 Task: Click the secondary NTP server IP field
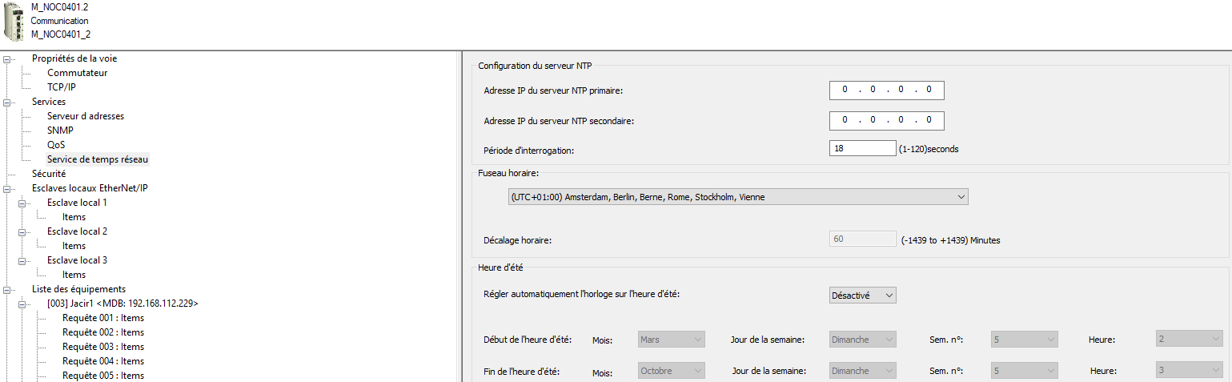(x=886, y=120)
